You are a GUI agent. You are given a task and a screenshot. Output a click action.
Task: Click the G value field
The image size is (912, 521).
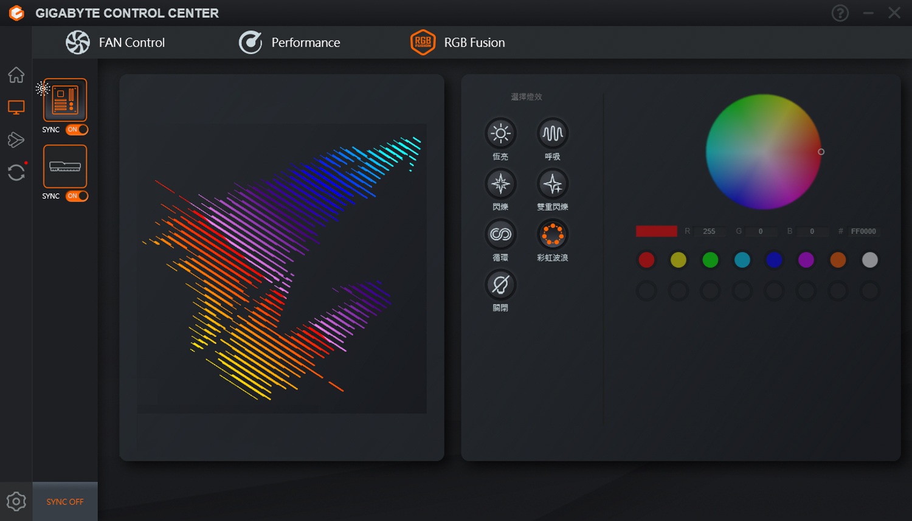761,232
